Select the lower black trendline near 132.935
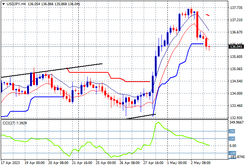 pos(141,117)
